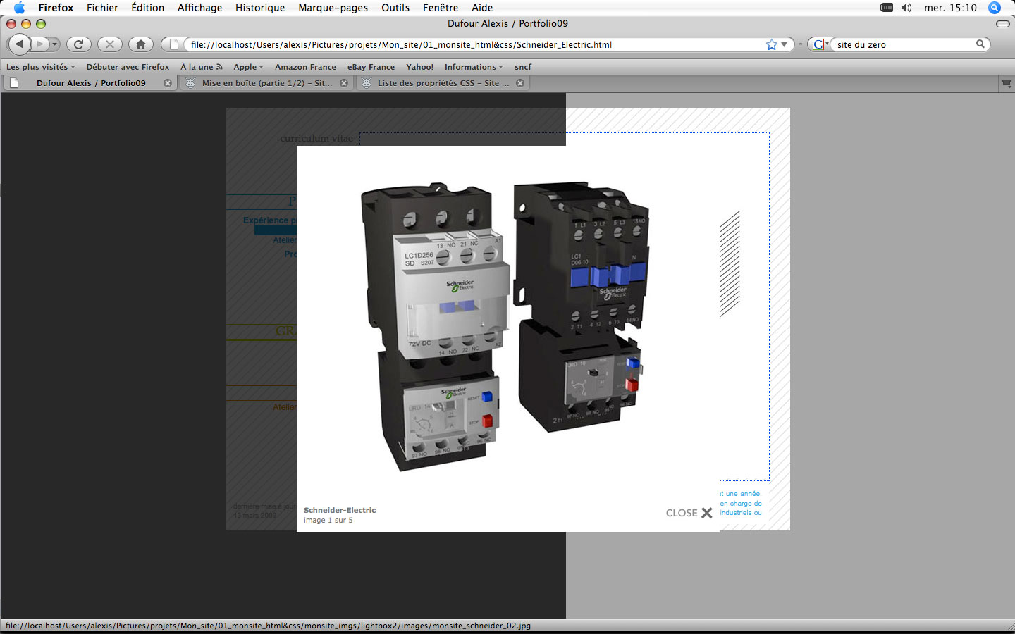
Task: Open the sncf bookmark
Action: [x=523, y=67]
